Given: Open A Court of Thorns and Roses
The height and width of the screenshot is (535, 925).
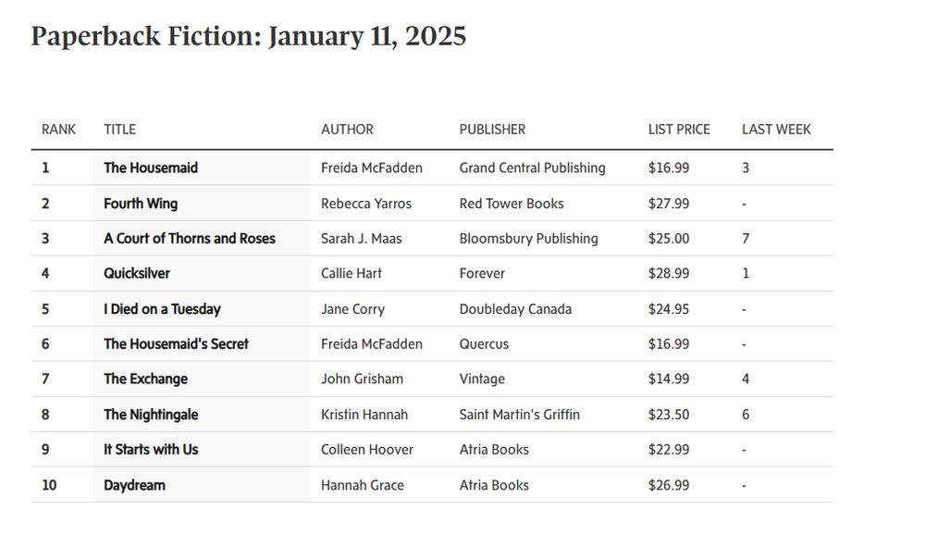Looking at the screenshot, I should tap(190, 239).
